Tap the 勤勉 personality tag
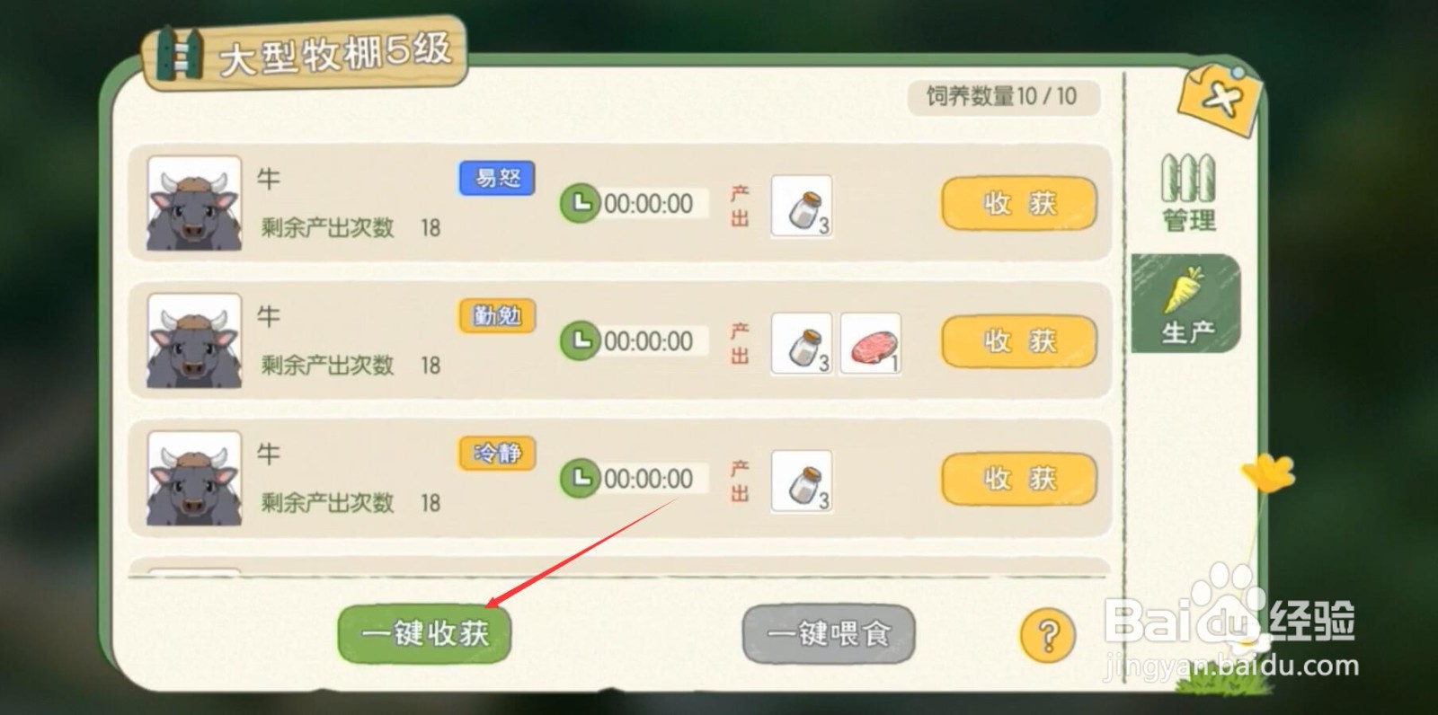The width and height of the screenshot is (1438, 715). pyautogui.click(x=497, y=316)
